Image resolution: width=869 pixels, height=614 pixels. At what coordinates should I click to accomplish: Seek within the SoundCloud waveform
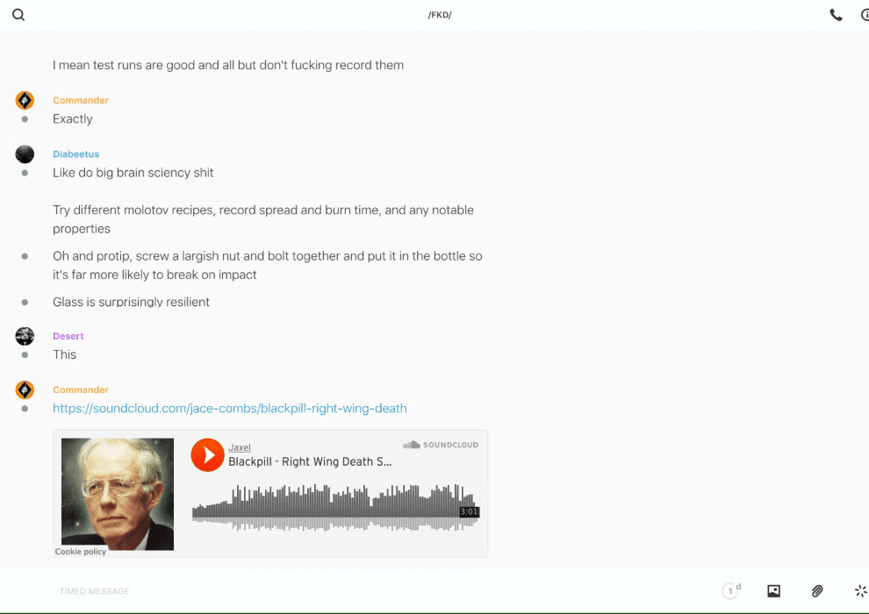pyautogui.click(x=334, y=507)
